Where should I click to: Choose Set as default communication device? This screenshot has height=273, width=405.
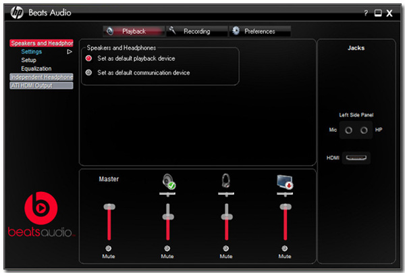(x=88, y=73)
